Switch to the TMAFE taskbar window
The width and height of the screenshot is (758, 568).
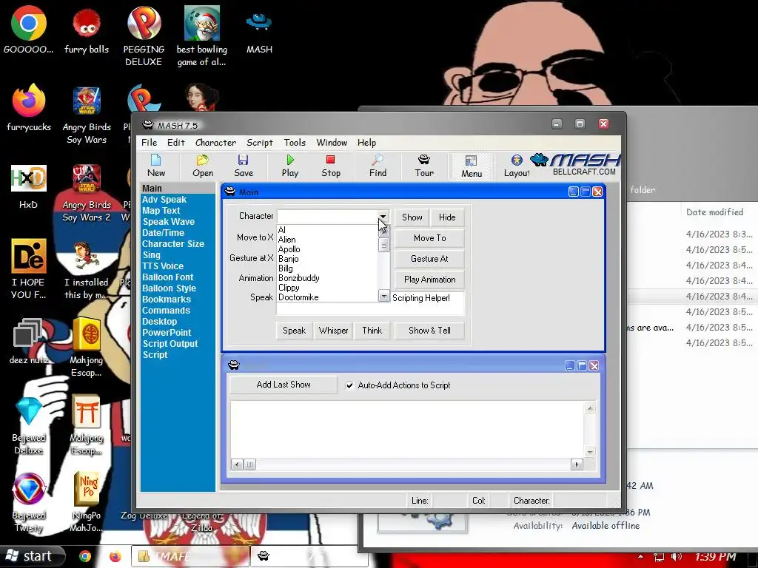point(190,556)
